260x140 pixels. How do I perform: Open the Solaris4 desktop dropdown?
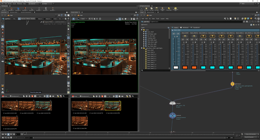(33, 4)
